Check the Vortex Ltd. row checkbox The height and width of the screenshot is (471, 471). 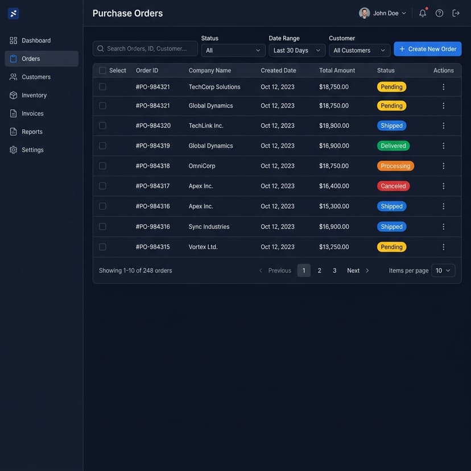102,247
